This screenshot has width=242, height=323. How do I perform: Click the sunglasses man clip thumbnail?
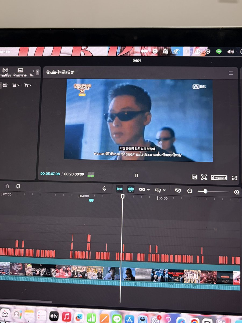point(129,274)
